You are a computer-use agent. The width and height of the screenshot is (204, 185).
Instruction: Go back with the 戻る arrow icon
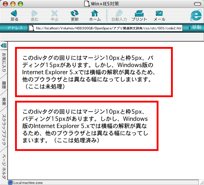tap(14, 13)
